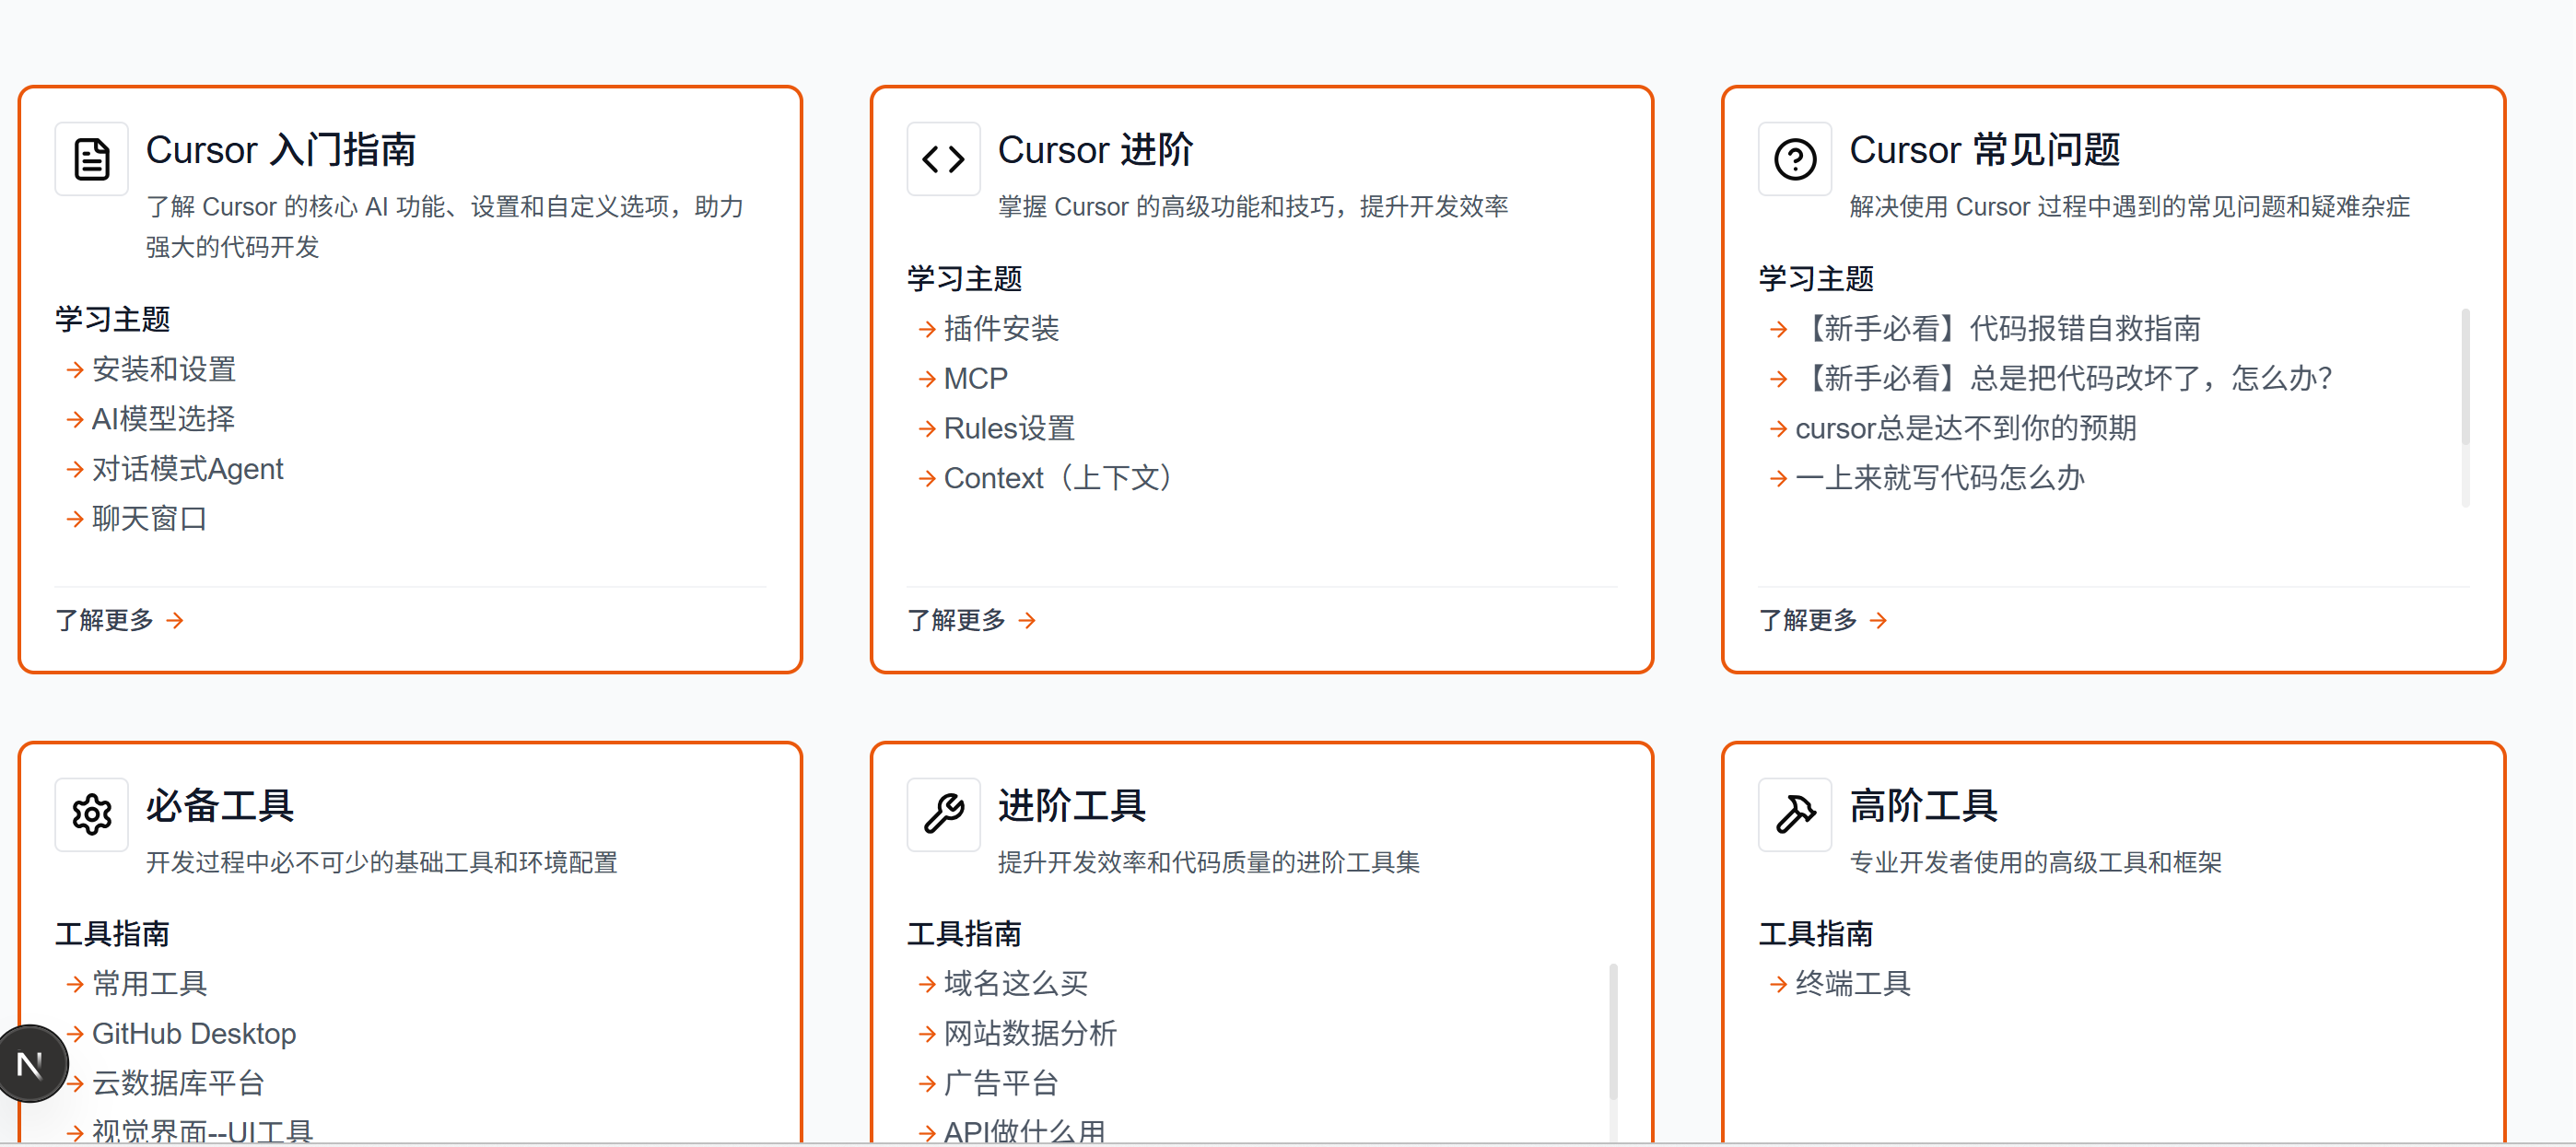Open the Cursor 进阶 card title
Screen dimensions: 2576x1147
click(1095, 150)
